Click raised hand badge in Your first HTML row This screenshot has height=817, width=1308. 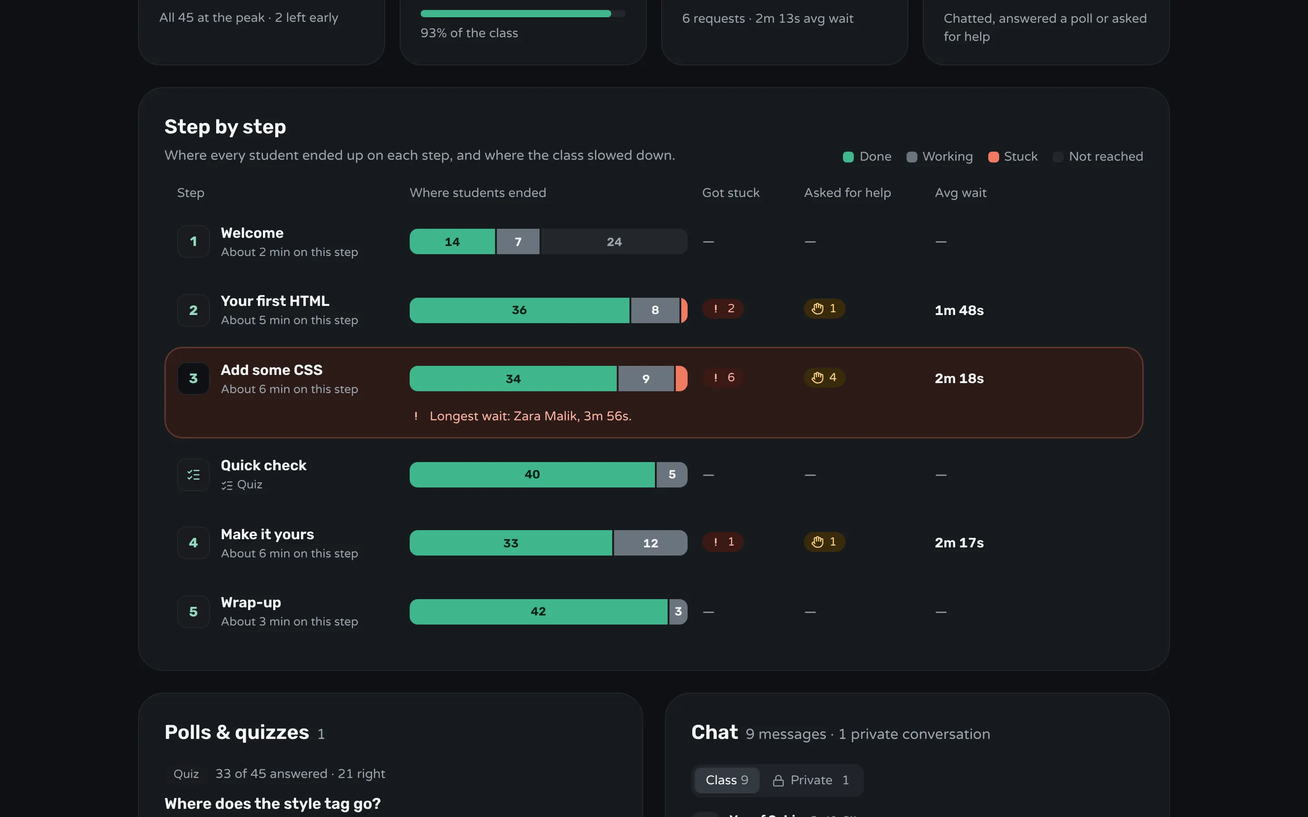(824, 309)
